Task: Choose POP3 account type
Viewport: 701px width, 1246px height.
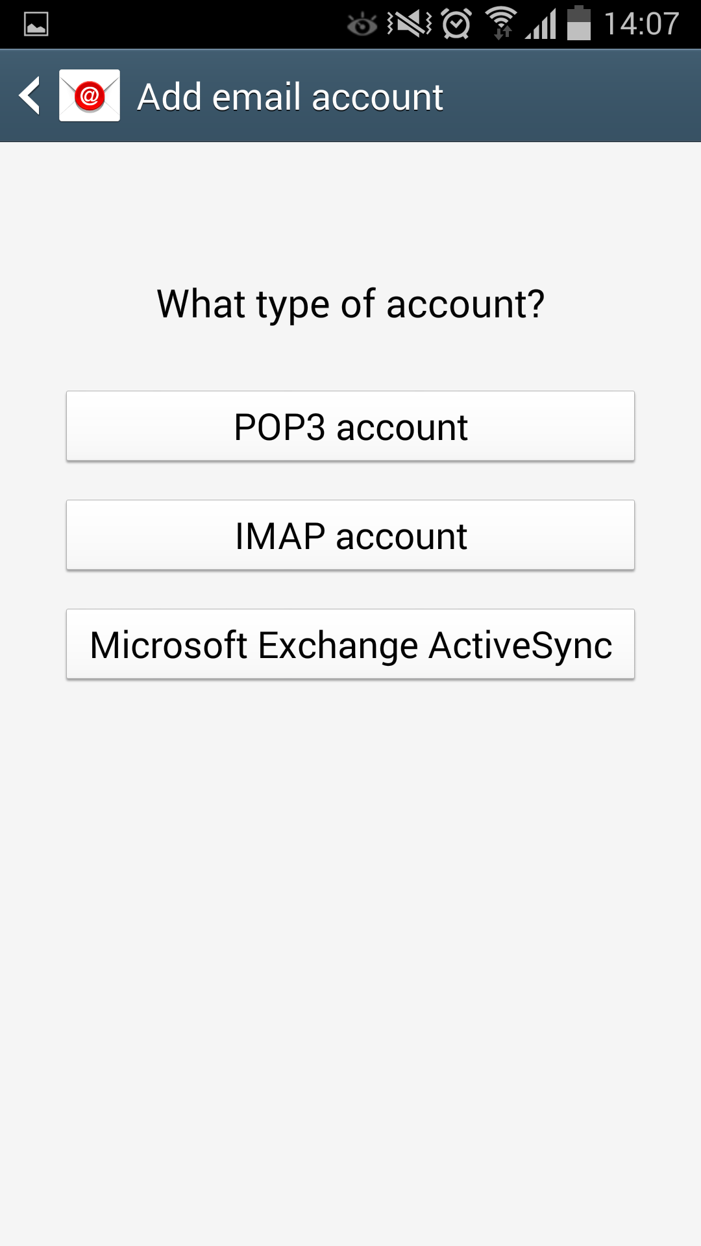Action: 350,426
